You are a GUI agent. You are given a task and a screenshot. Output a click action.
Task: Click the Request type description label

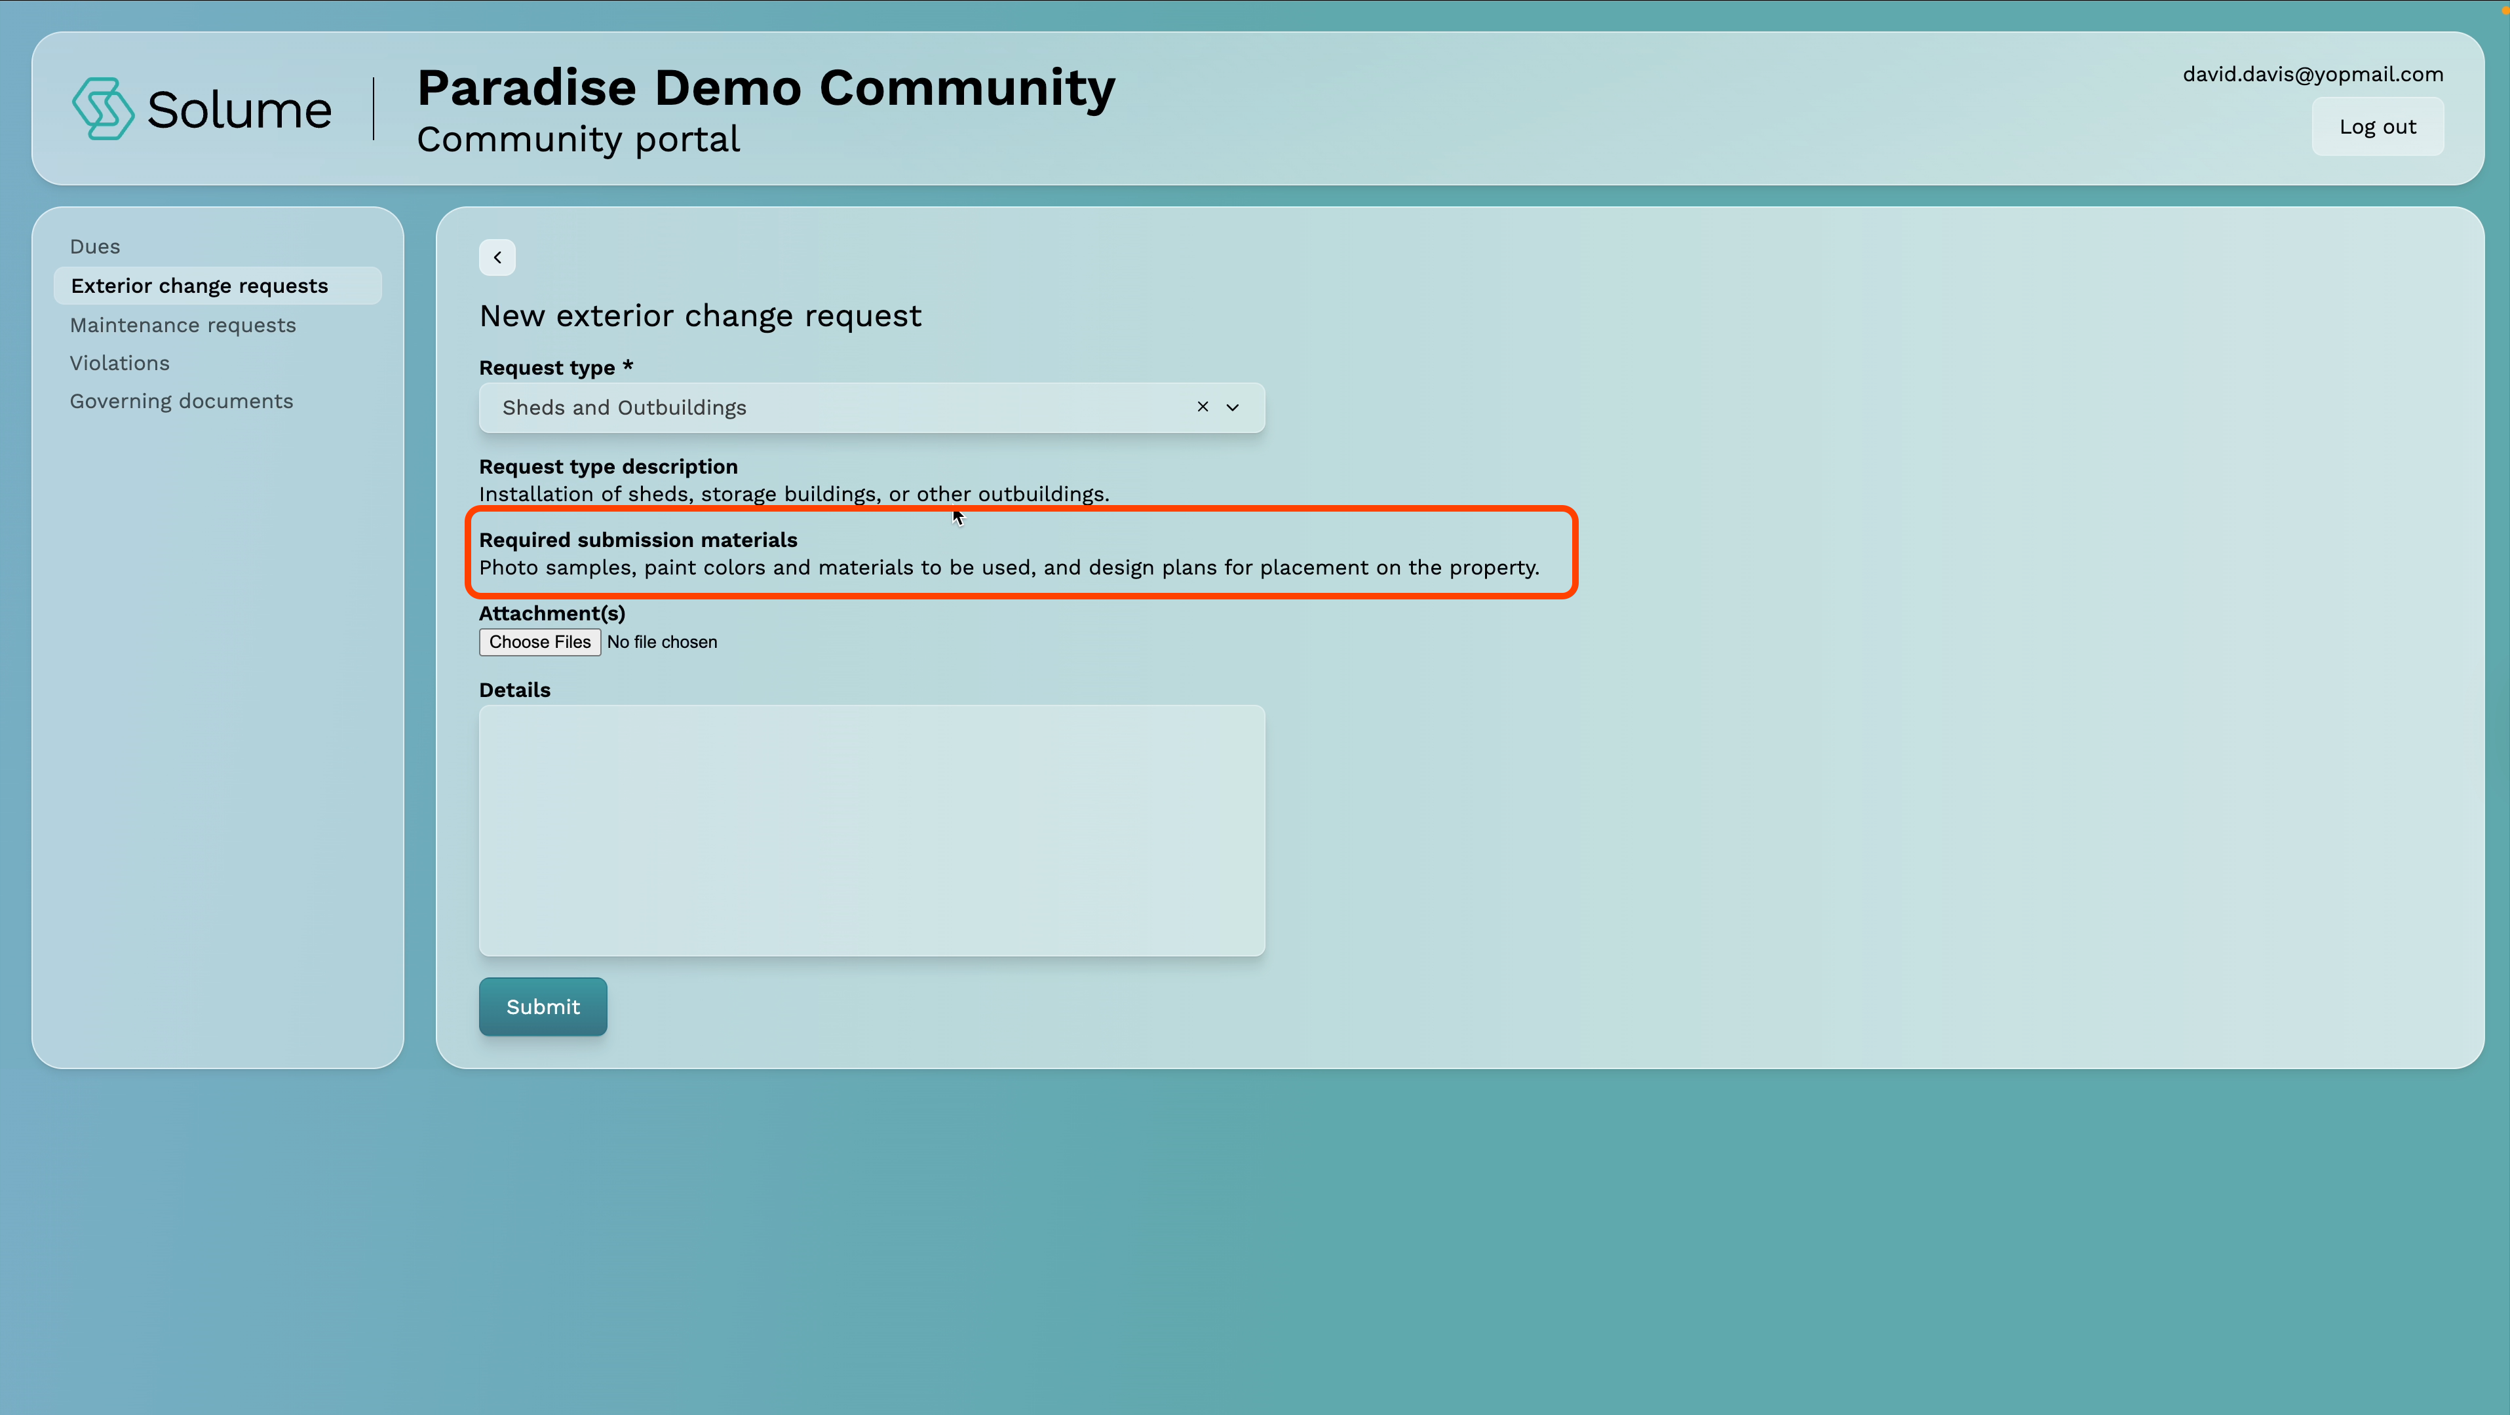click(608, 466)
